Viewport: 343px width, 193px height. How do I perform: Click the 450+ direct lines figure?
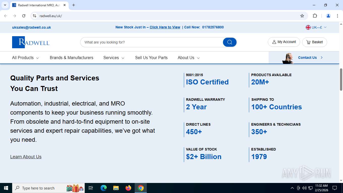[x=194, y=132]
